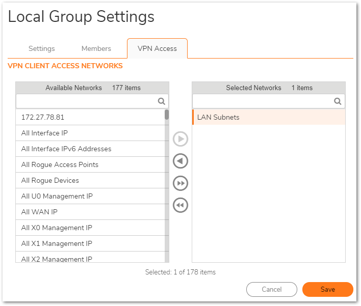
Task: Switch to the Settings tab
Action: point(42,48)
